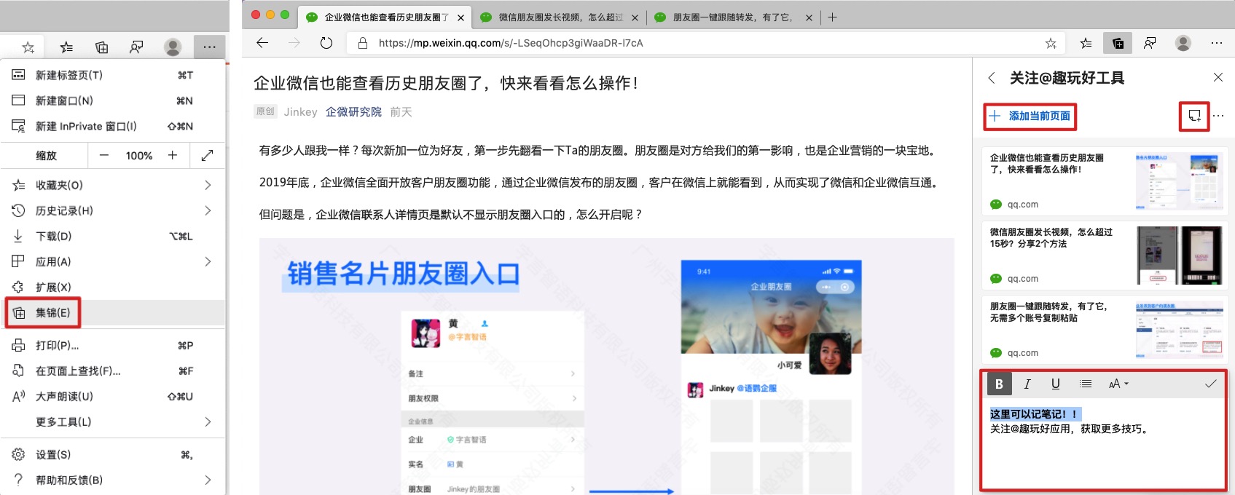This screenshot has width=1235, height=495.
Task: Select 大声朗读(U) menu item
Action: point(113,396)
